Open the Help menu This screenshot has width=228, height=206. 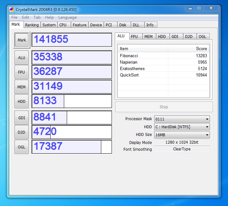49,17
